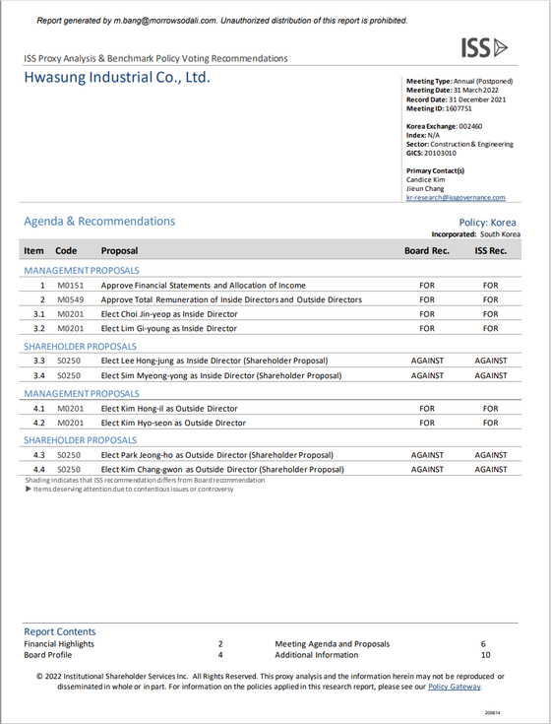Click the Meeting Agenda and Proposals contents entry

332,644
